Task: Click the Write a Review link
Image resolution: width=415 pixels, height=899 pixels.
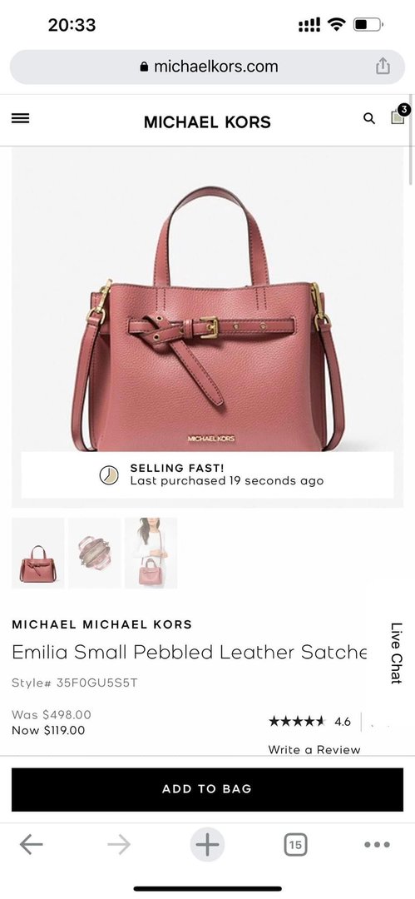Action: (x=314, y=749)
